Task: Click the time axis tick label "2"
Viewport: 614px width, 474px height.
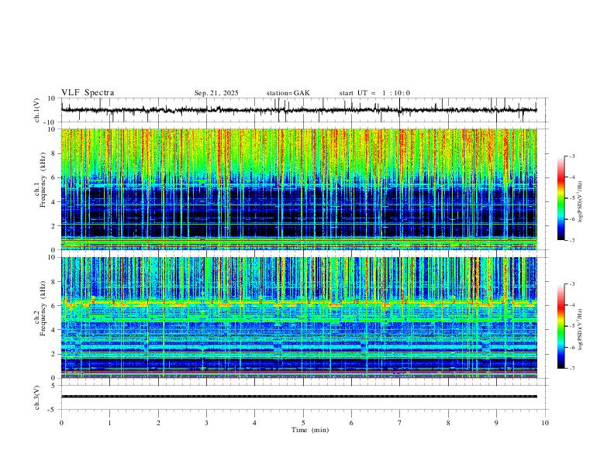Action: (158, 423)
